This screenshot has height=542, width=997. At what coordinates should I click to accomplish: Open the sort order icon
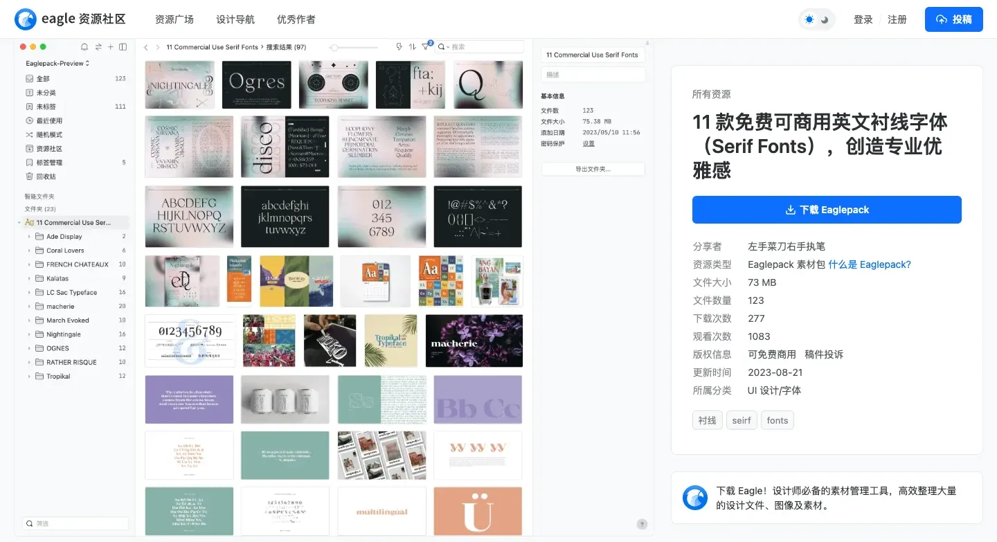(x=413, y=47)
